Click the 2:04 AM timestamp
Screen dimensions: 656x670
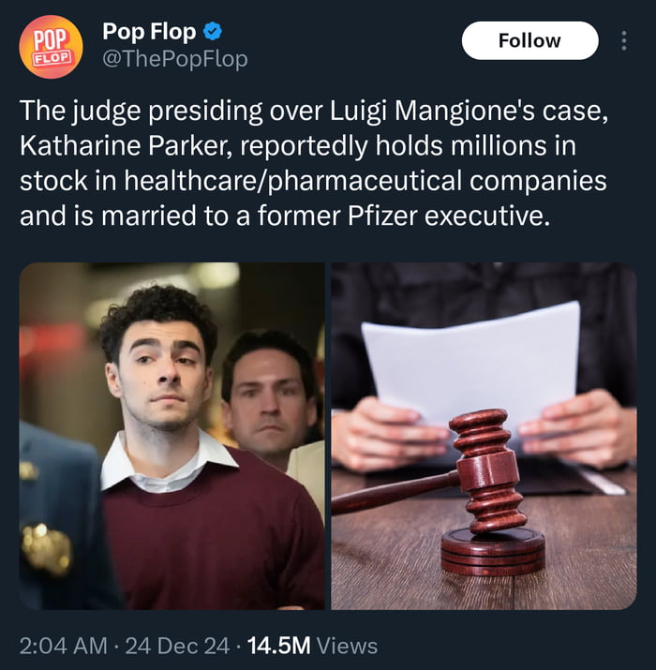click(x=63, y=646)
